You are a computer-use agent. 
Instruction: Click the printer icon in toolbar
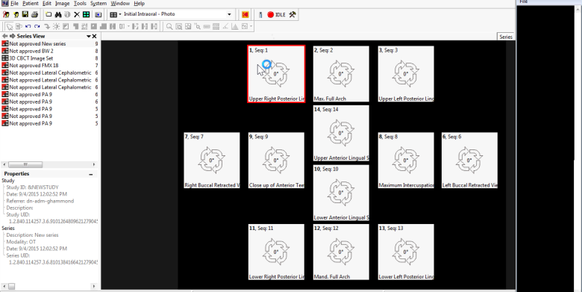tap(34, 14)
